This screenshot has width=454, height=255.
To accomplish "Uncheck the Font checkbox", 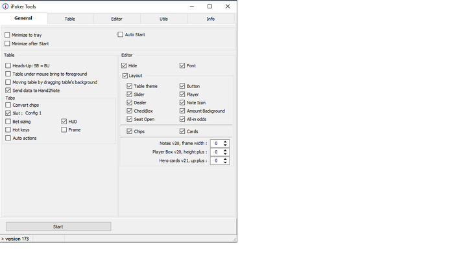I will (182, 65).
